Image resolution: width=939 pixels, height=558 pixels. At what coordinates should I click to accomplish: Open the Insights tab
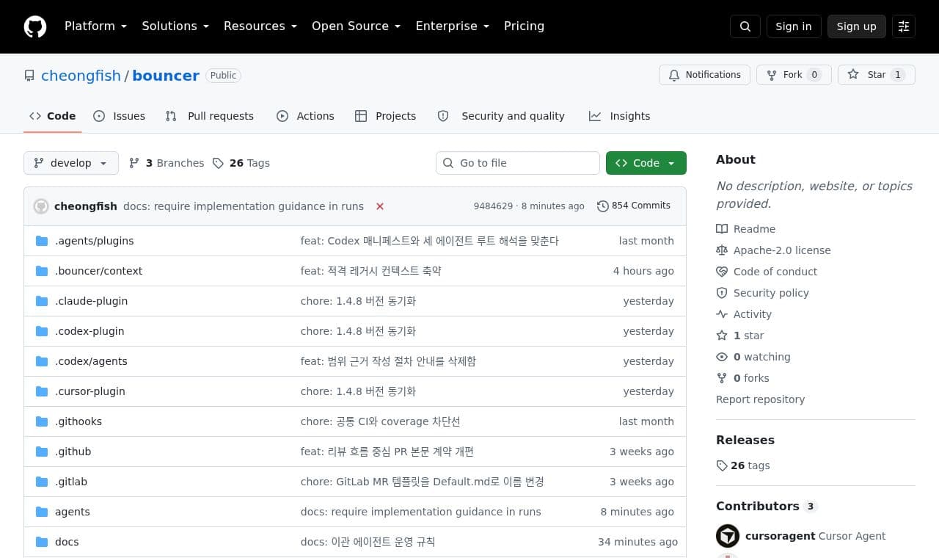click(620, 116)
